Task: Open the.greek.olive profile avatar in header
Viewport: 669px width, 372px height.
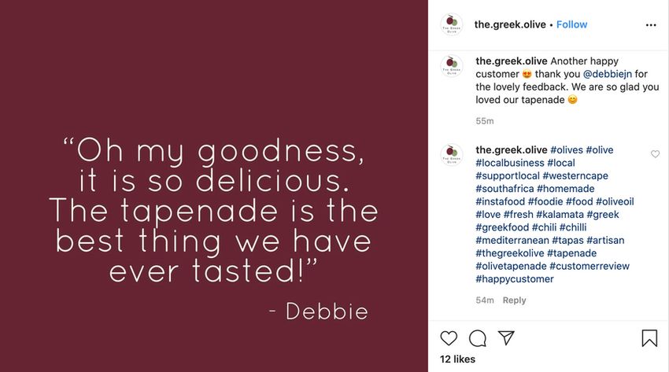Action: [x=452, y=24]
